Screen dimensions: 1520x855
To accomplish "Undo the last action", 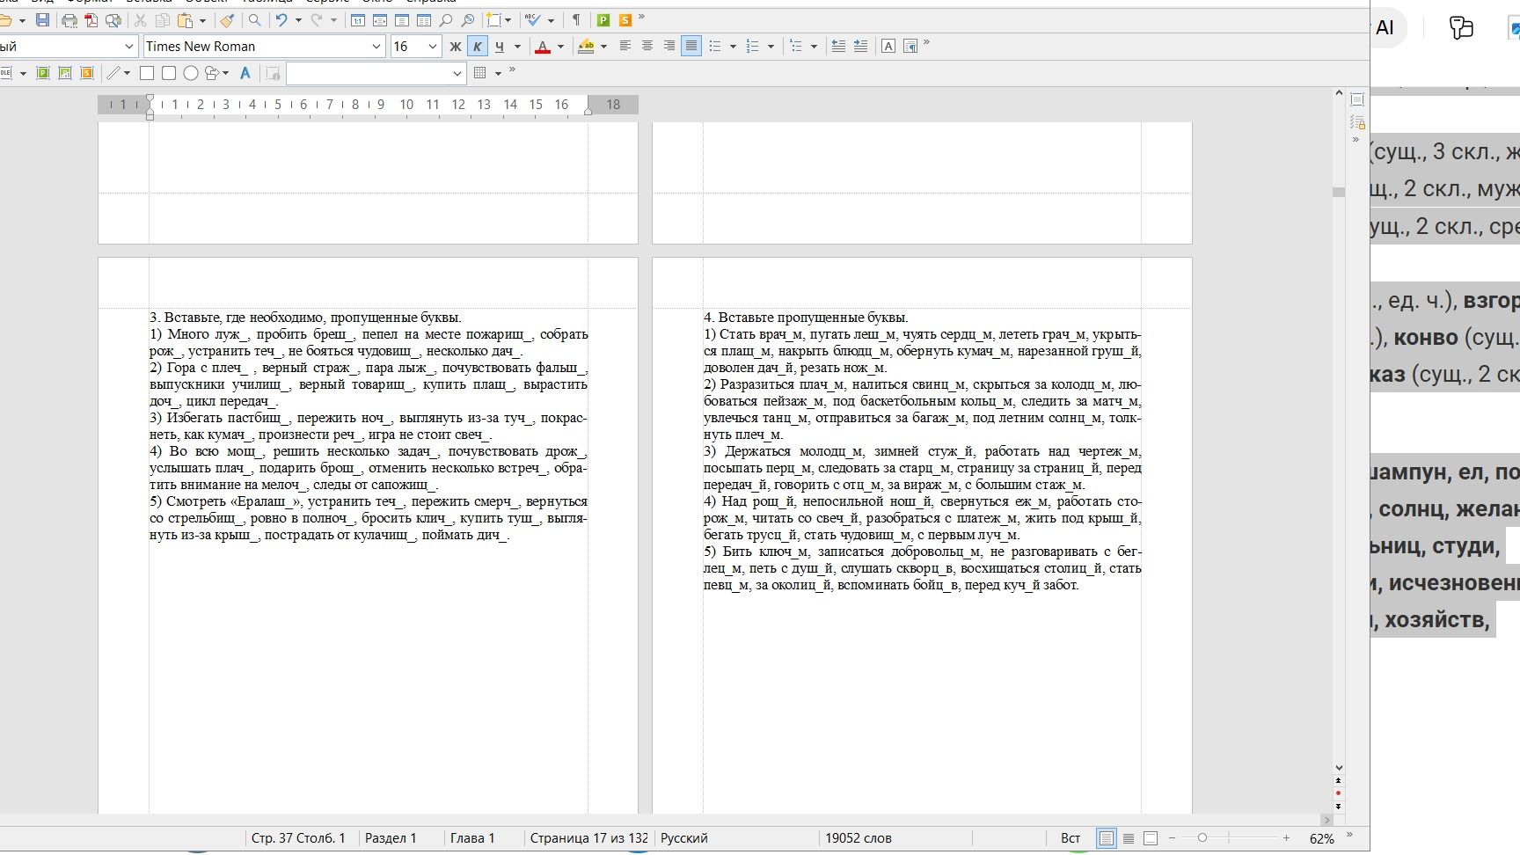I will [x=281, y=20].
